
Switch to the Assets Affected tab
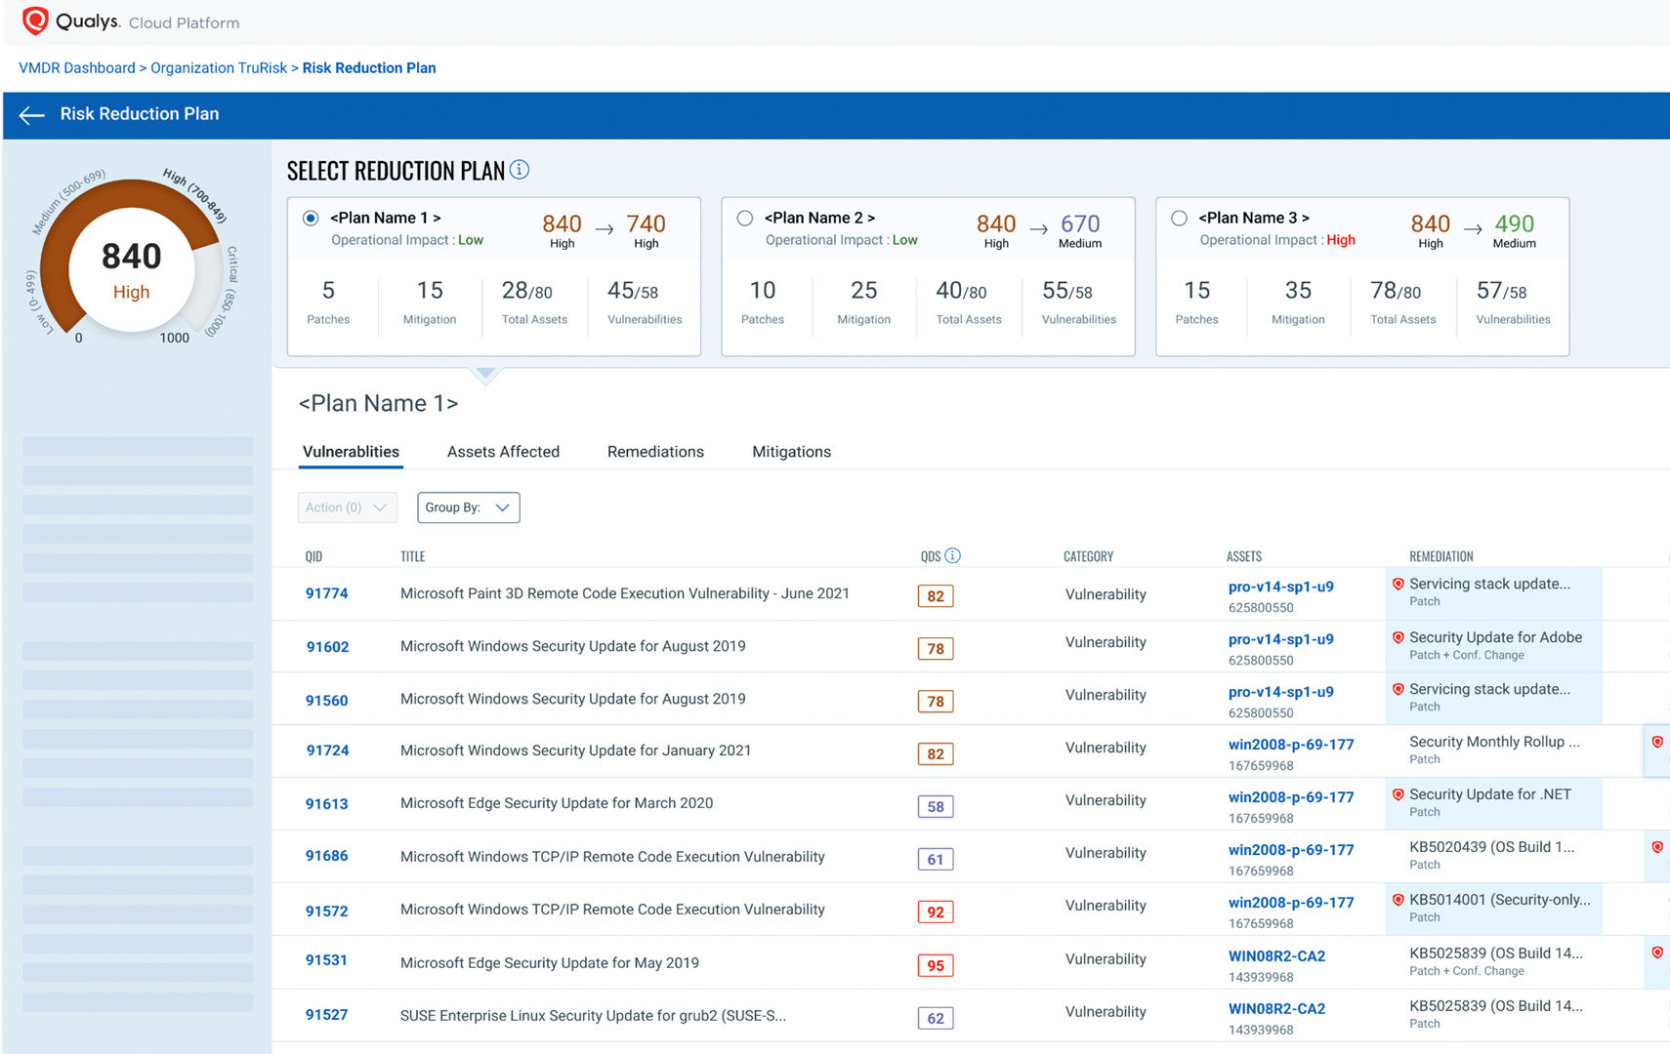pos(503,452)
